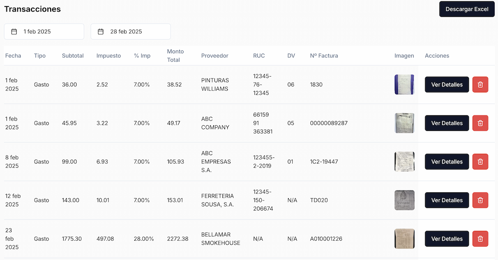
Task: Click the 12 feb 2025 date cell
Action: pyautogui.click(x=13, y=200)
